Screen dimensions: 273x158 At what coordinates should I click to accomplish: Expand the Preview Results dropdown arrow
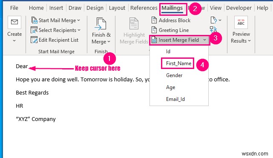pyautogui.click(x=249, y=41)
